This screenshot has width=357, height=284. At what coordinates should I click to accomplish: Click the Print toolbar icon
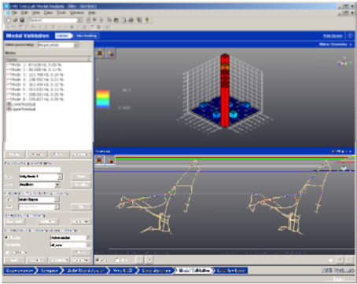[131, 20]
